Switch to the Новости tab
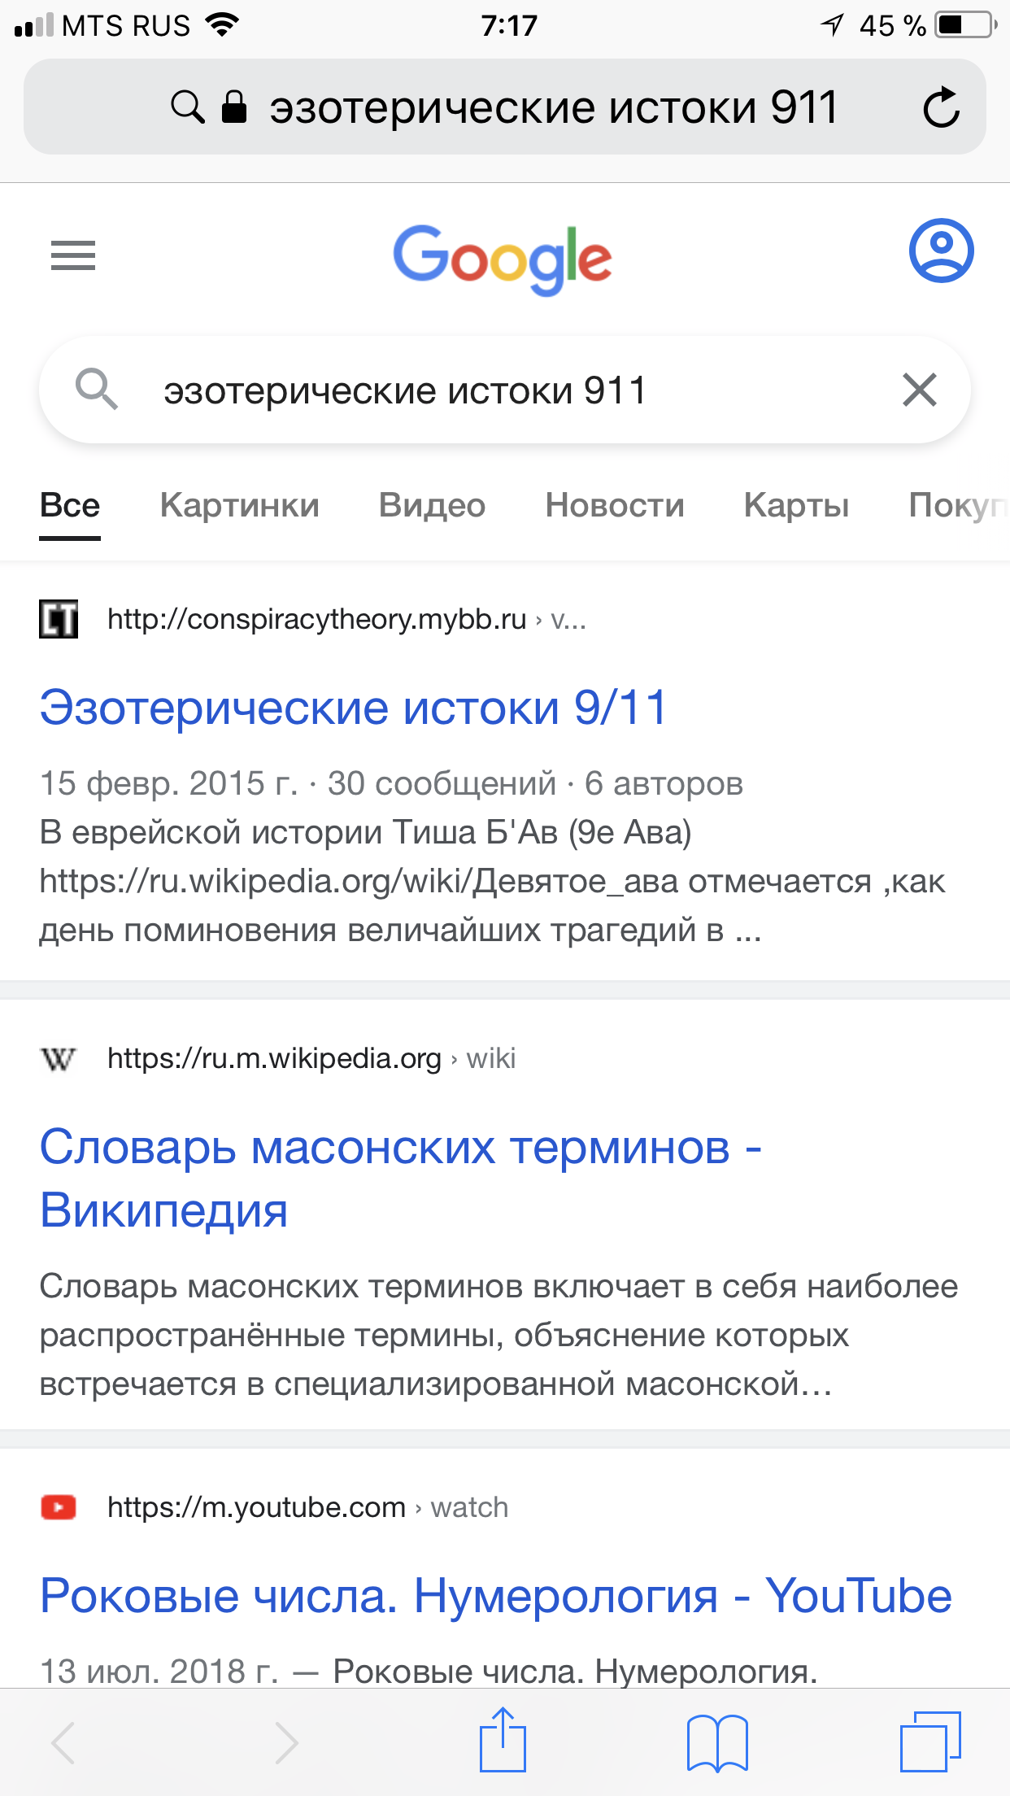The width and height of the screenshot is (1010, 1796). pos(615,505)
